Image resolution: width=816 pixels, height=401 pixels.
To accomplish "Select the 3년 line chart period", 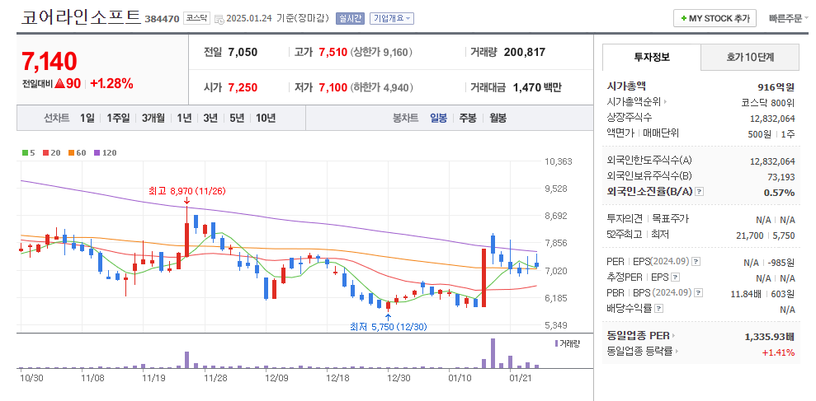I will [x=210, y=118].
